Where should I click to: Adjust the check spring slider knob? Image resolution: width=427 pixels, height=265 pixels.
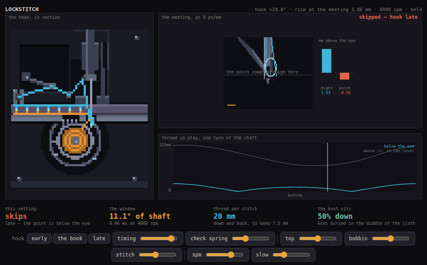pos(246,238)
